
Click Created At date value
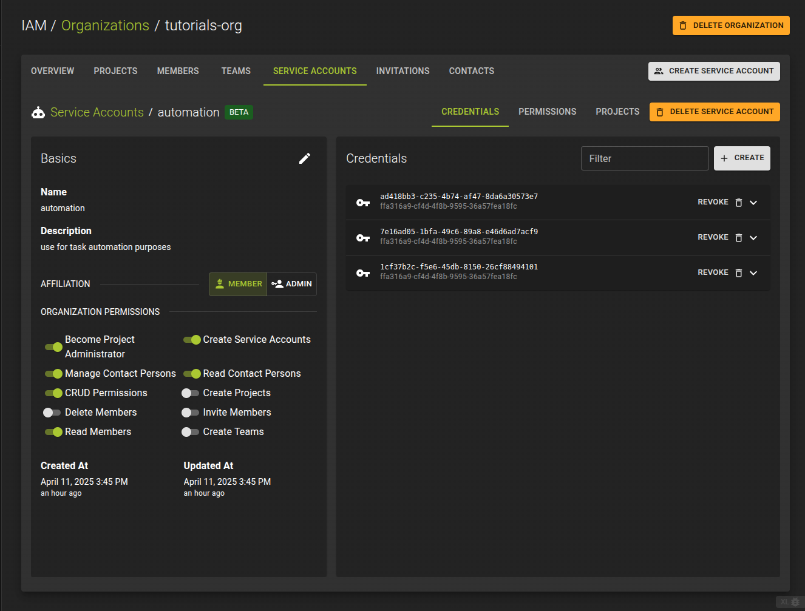84,482
